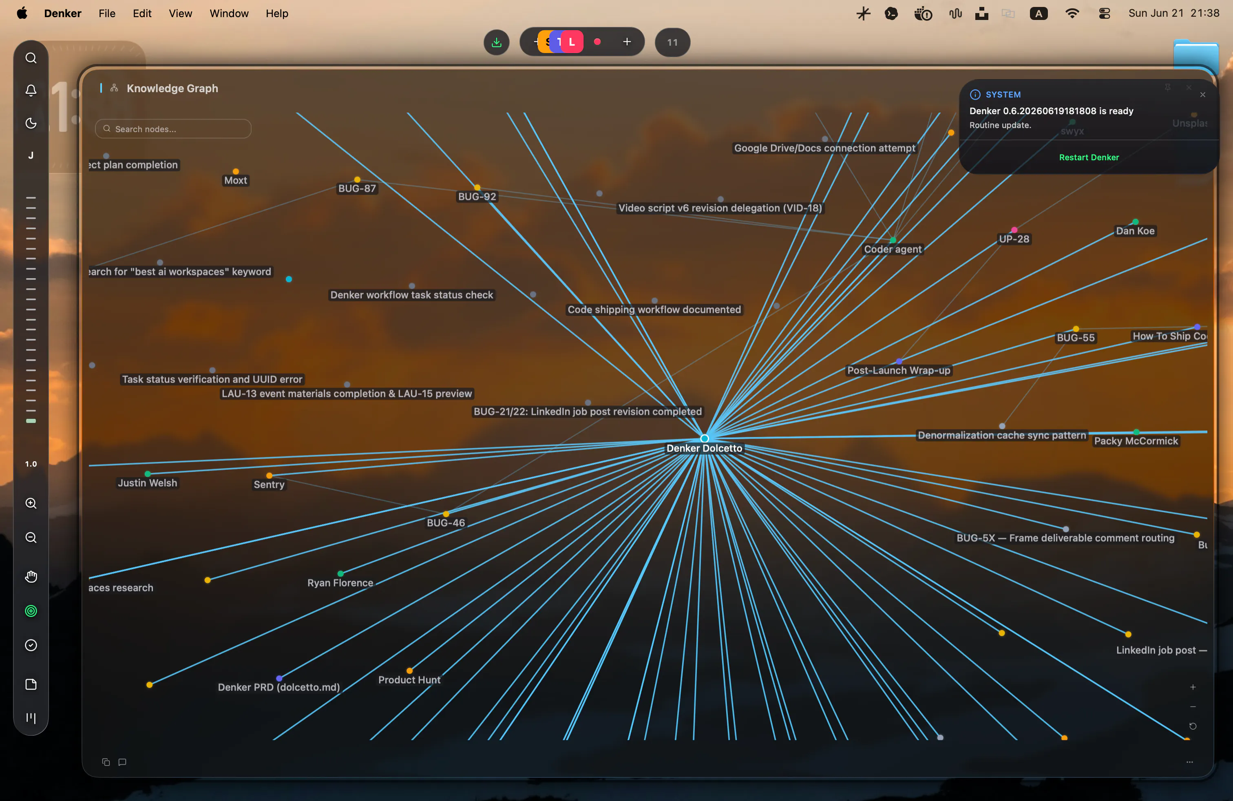This screenshot has height=801, width=1233.
Task: Click the BUG-55 node label
Action: point(1076,338)
